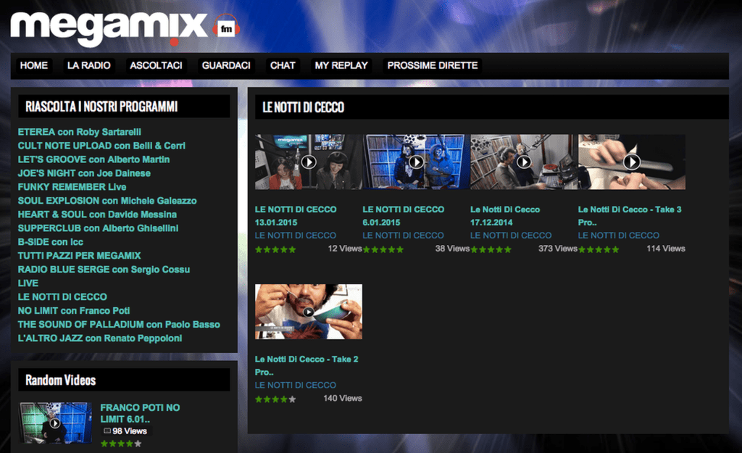Image resolution: width=742 pixels, height=453 pixels.
Task: Click the Le Notti Di Cecco 17.12.2014 title
Action: click(x=505, y=216)
